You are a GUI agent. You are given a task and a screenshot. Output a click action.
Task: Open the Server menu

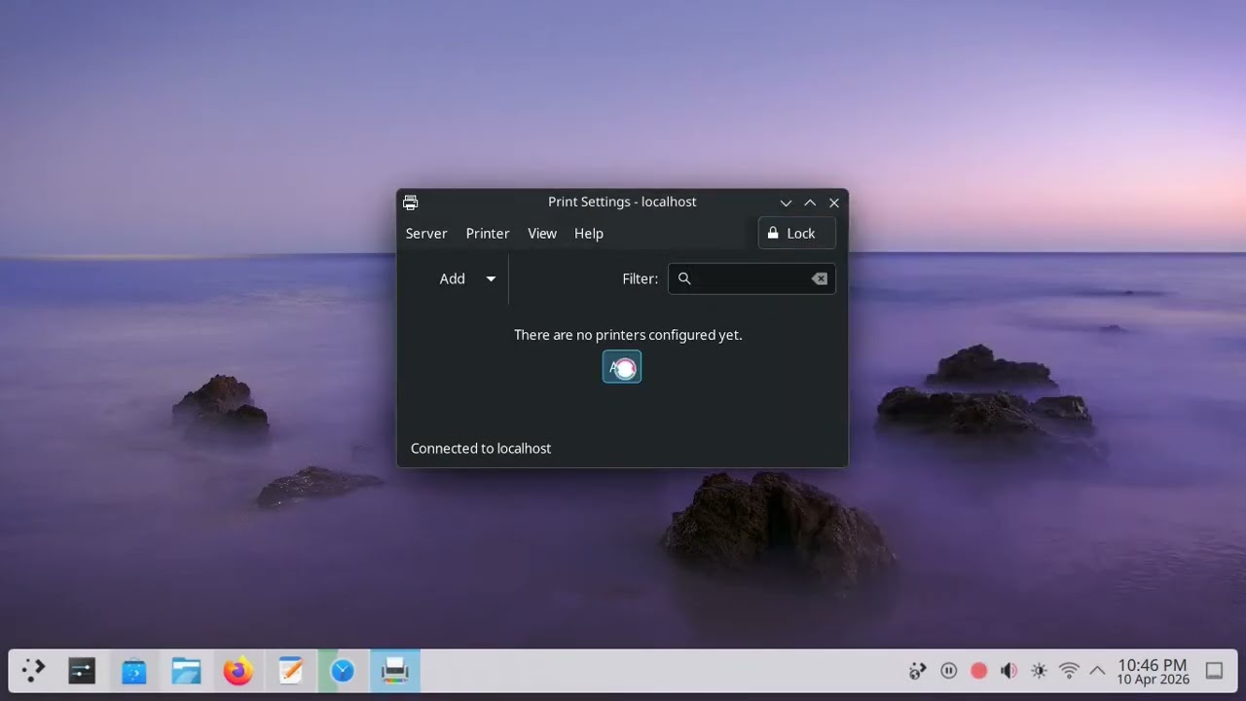coord(426,234)
